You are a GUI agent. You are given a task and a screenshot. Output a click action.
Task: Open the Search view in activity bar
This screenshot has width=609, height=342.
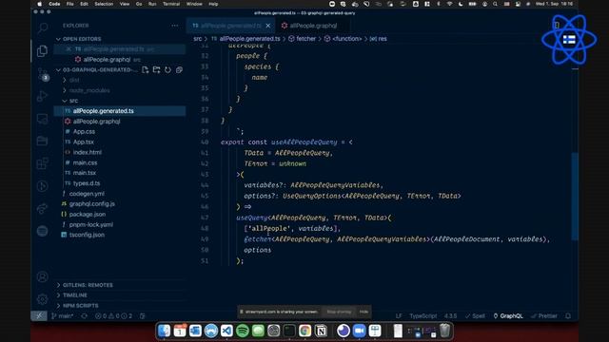pyautogui.click(x=42, y=28)
